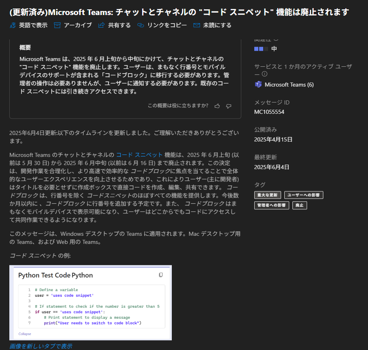
Task: Select the message ID MC1055554
Action: tap(269, 112)
